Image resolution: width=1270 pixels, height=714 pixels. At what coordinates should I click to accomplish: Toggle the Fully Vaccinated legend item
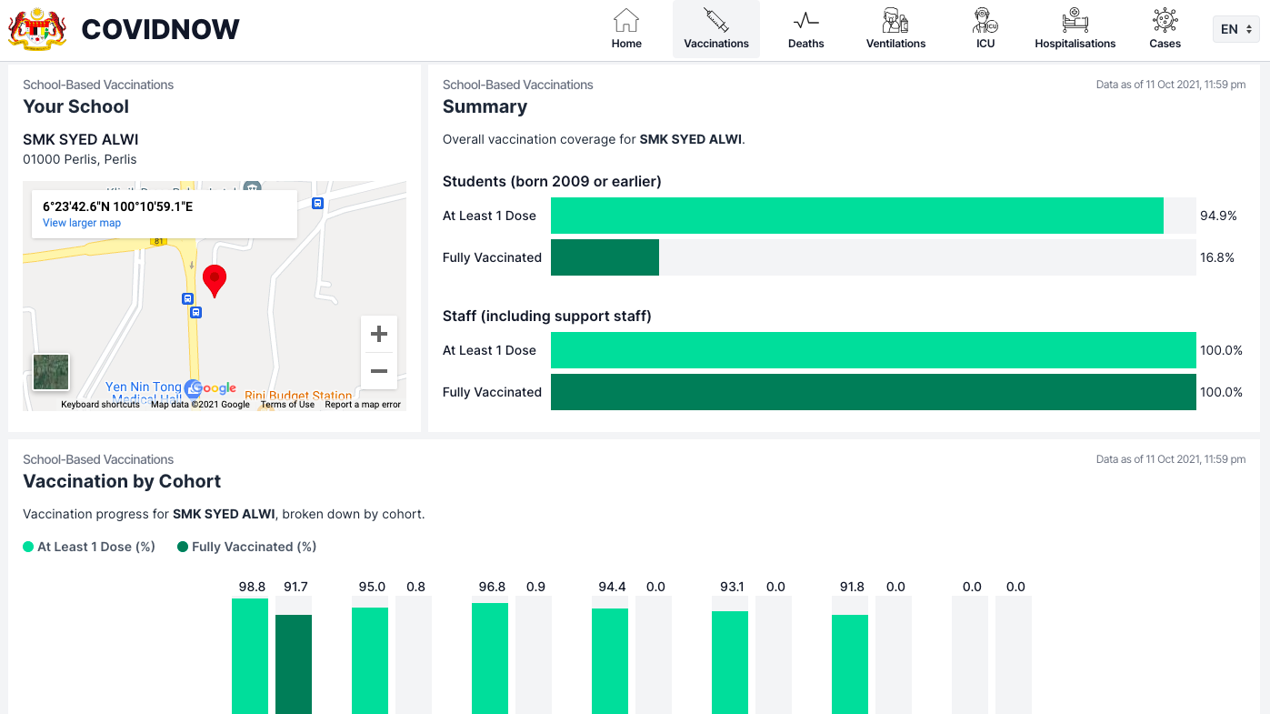click(x=246, y=547)
